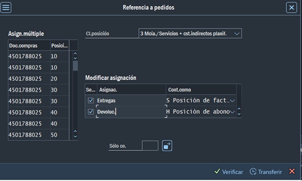Click the scroll up arrow below the document list scrollbar

tap(75, 131)
